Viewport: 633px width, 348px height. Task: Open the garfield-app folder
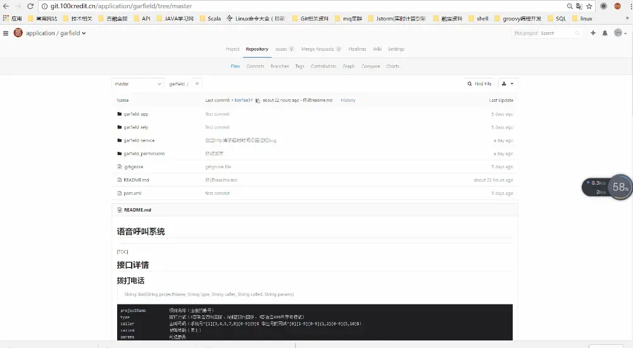tap(136, 115)
